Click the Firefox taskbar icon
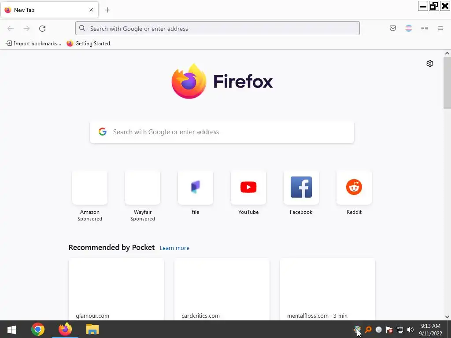The width and height of the screenshot is (451, 338). click(65, 329)
